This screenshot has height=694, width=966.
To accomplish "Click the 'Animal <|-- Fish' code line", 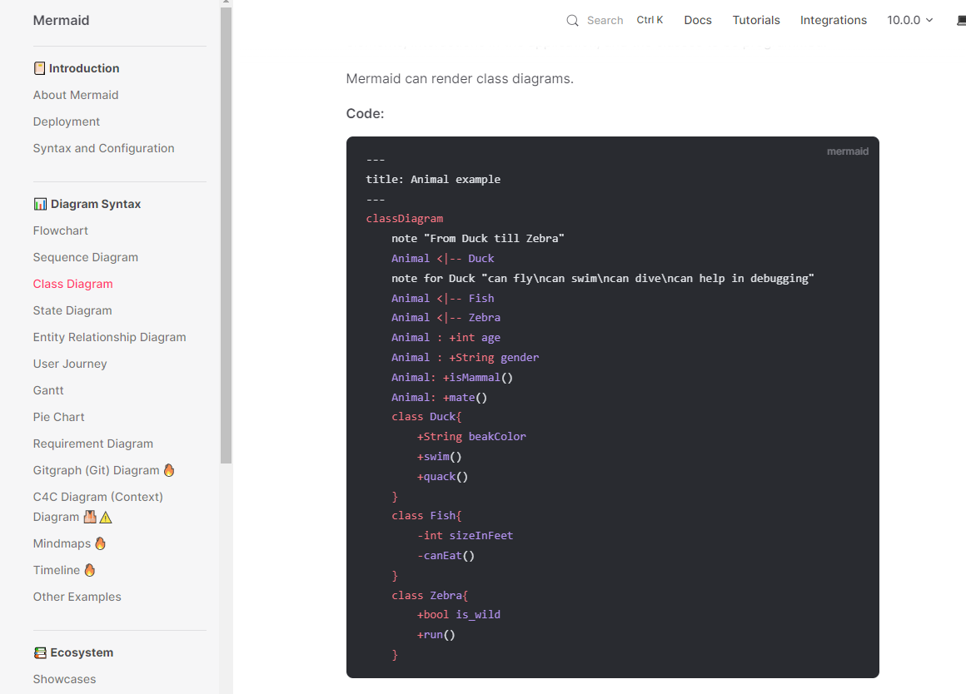I will 443,298.
